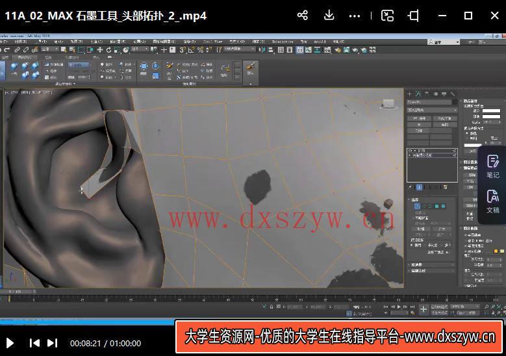Click the 收缩 shrink selection button
Screen dimensions: 506x356
pos(421,229)
